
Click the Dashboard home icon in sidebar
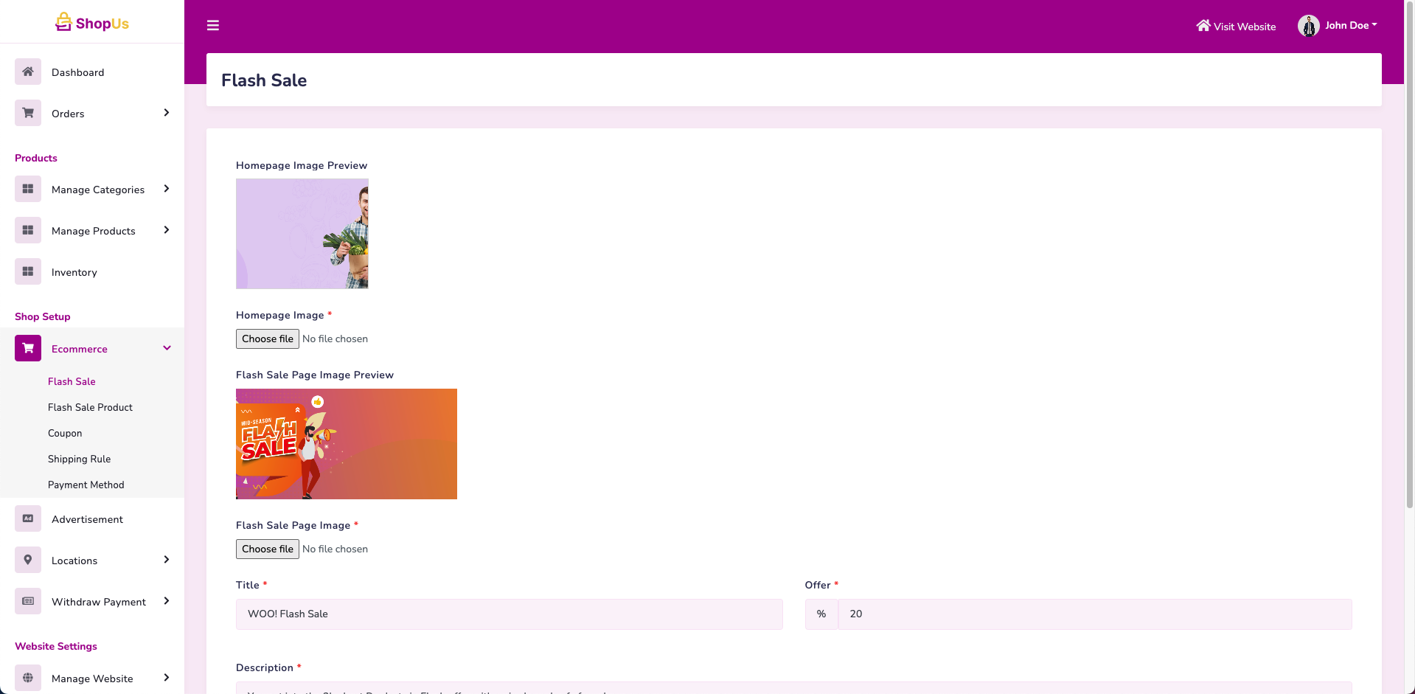click(x=28, y=72)
